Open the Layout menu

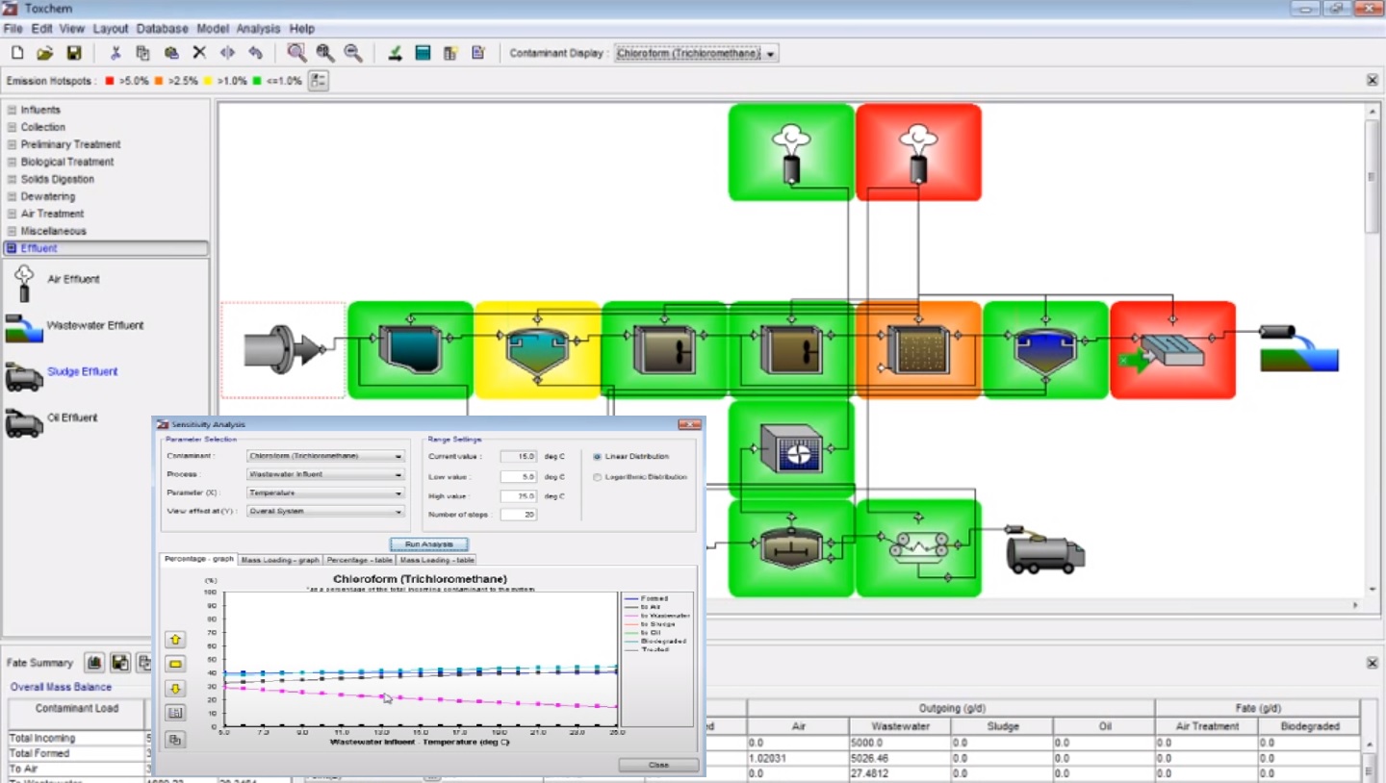[111, 29]
